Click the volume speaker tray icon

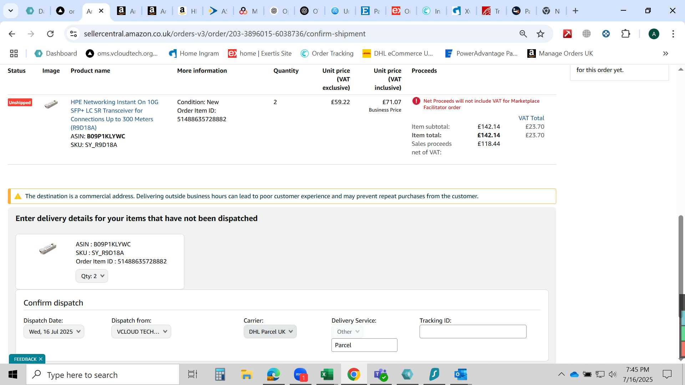click(613, 374)
